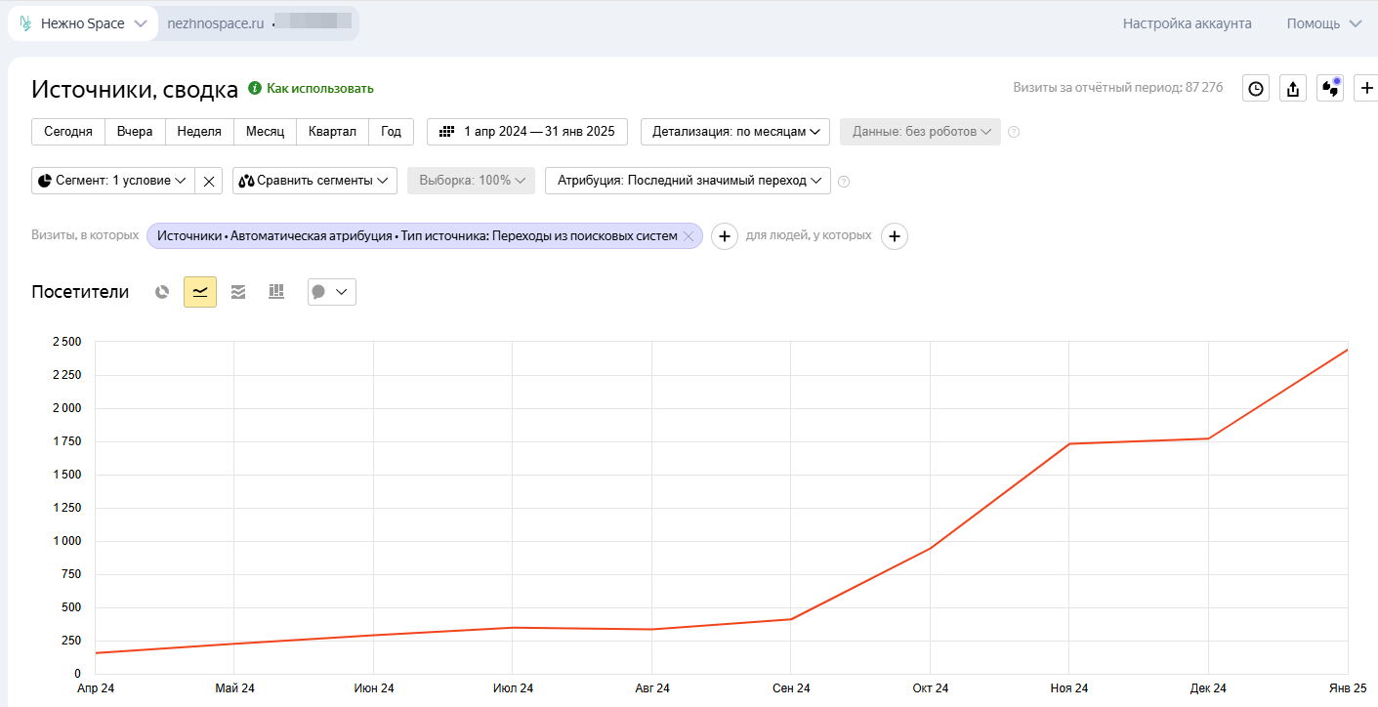Switch chart to pie diagram view
Screen dimensions: 1378x707
coord(162,292)
